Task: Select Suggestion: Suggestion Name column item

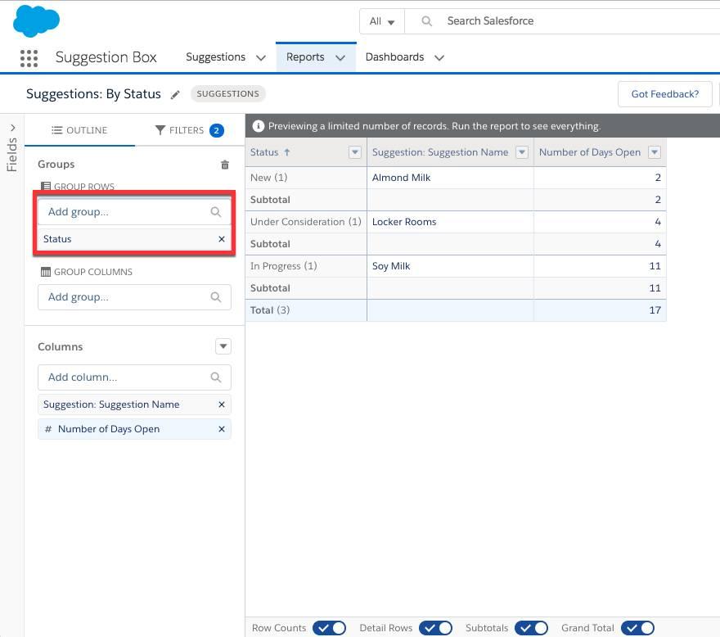Action: pyautogui.click(x=134, y=404)
